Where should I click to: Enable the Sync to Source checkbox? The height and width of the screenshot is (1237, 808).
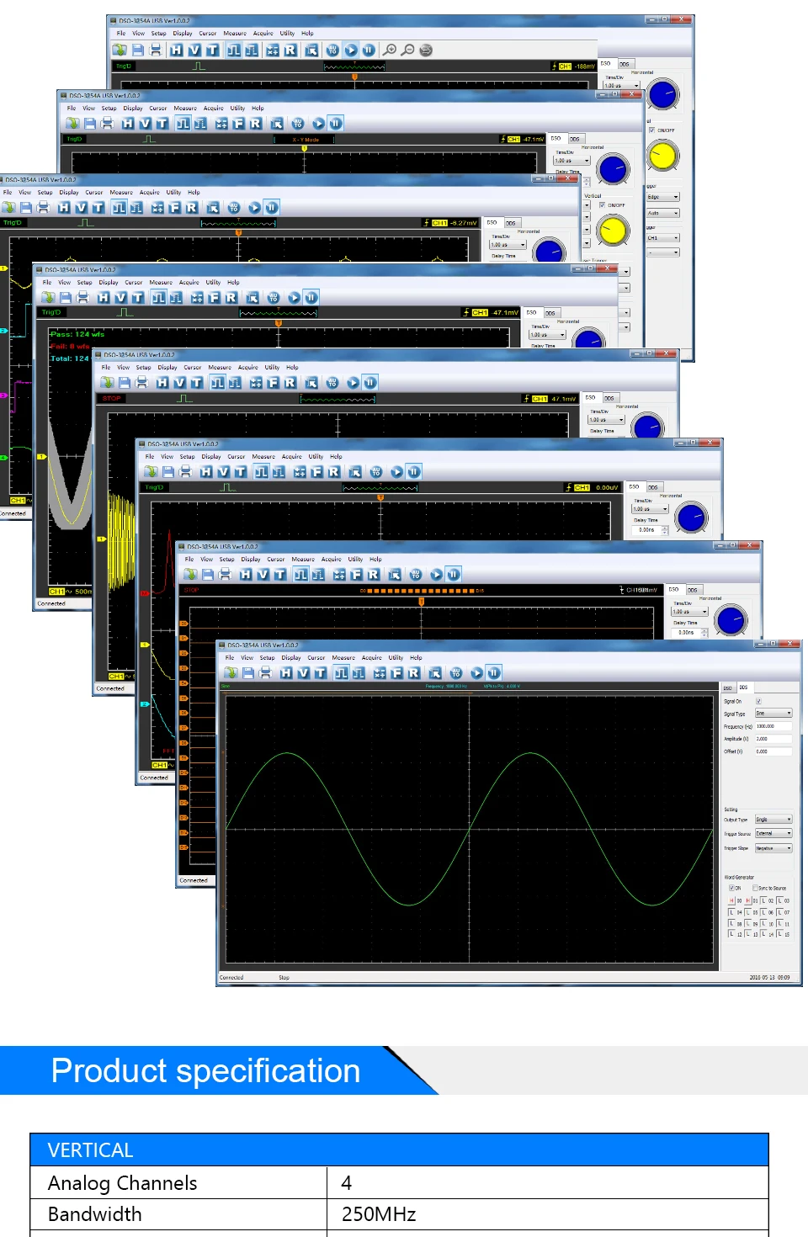click(x=755, y=888)
